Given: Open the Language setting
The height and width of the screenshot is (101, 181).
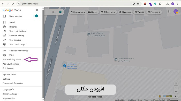Looking at the screenshot, I should pyautogui.click(x=8, y=89).
